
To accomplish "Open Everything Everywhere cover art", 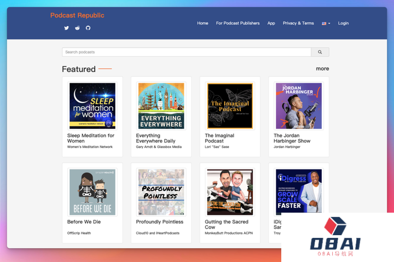I will point(161,106).
